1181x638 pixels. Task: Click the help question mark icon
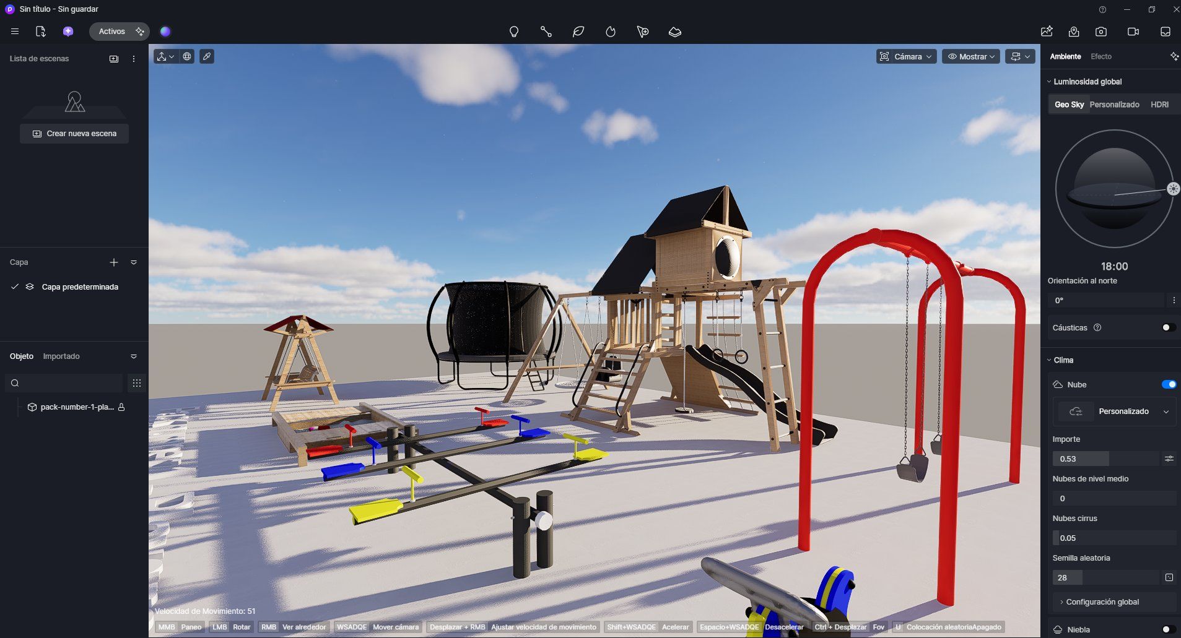pos(1102,9)
